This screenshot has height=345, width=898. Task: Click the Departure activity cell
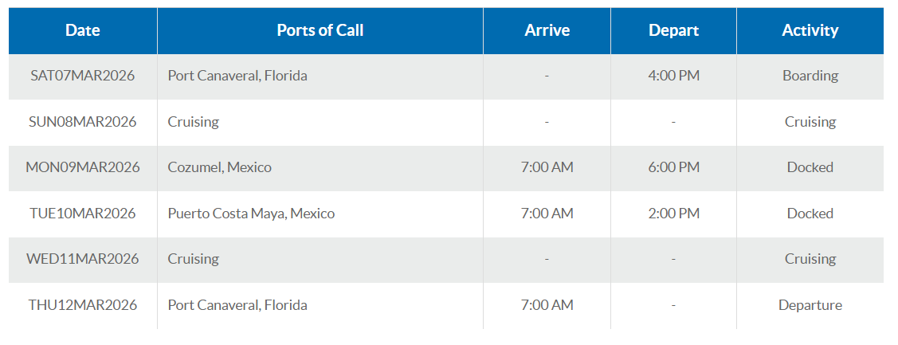pos(810,305)
